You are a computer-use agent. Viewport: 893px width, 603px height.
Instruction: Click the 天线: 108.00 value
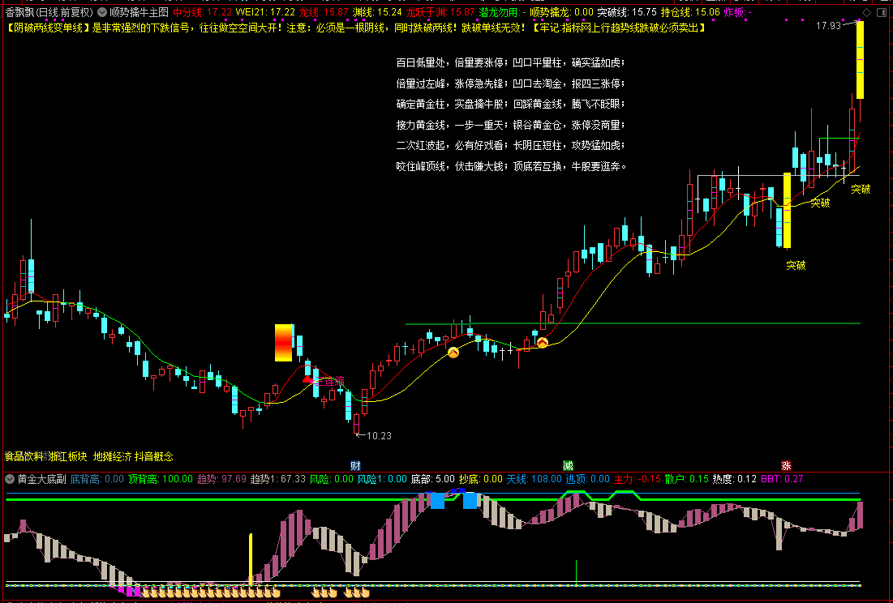point(535,479)
